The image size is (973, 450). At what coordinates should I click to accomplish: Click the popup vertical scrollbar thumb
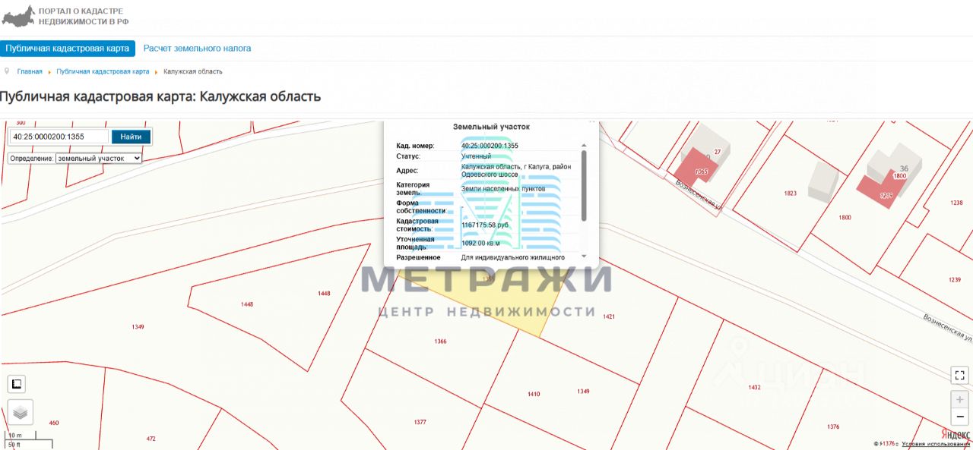point(584,185)
